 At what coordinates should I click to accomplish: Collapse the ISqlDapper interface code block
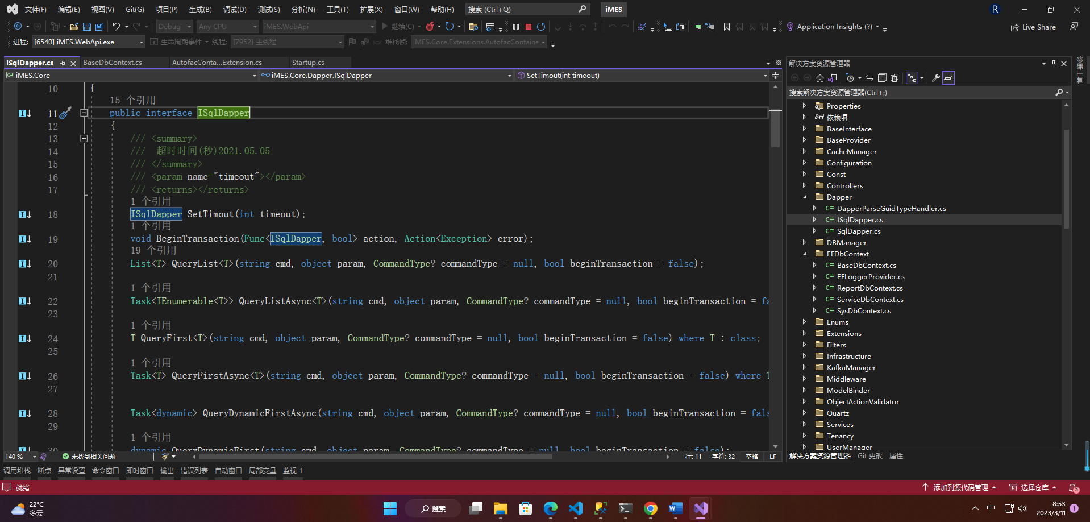[x=84, y=113]
